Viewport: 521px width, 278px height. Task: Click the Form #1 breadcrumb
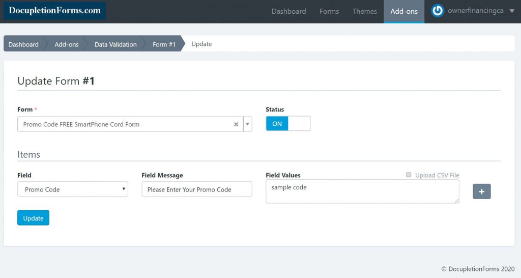click(164, 44)
